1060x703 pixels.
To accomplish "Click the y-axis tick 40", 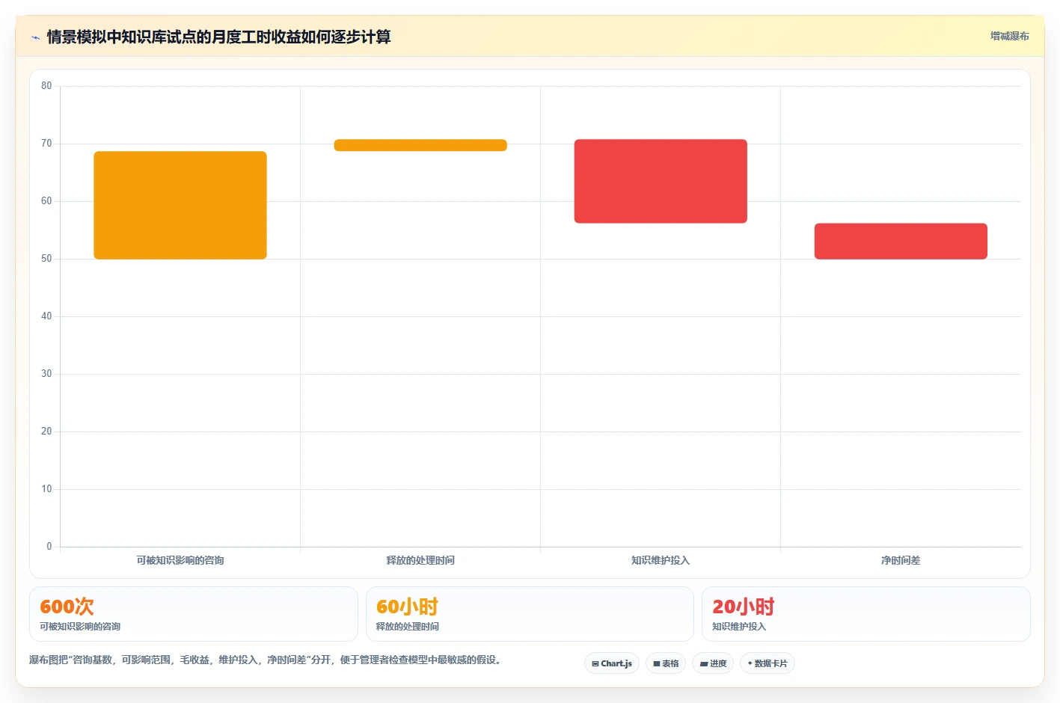I will tap(46, 316).
